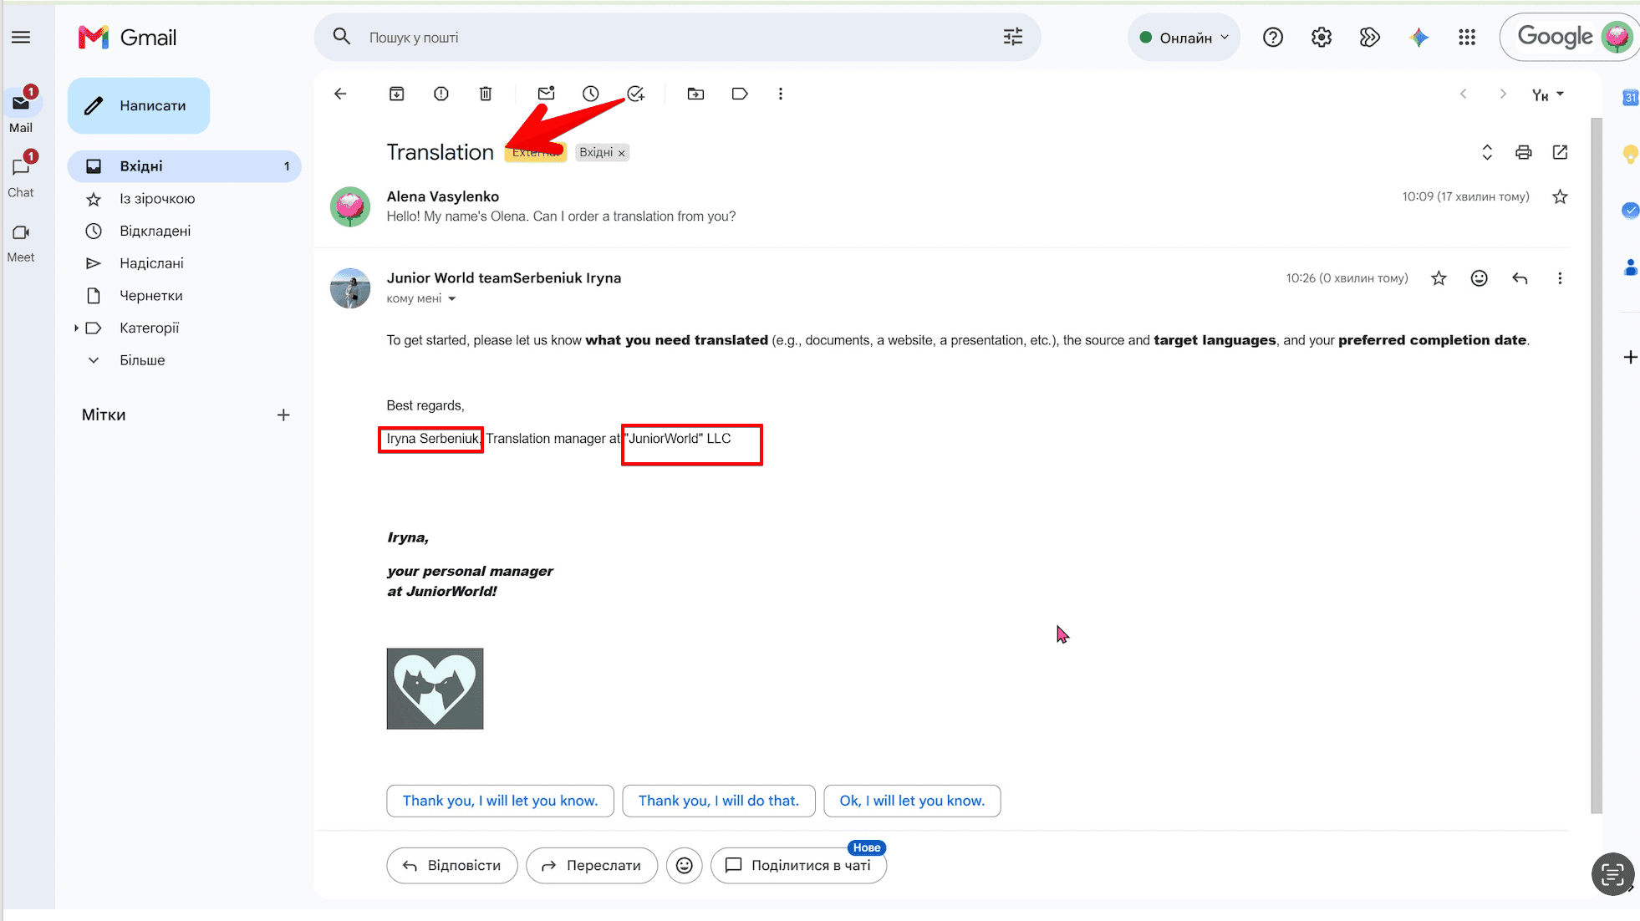Open the Вхідні inbox folder
This screenshot has width=1640, height=921.
point(185,166)
